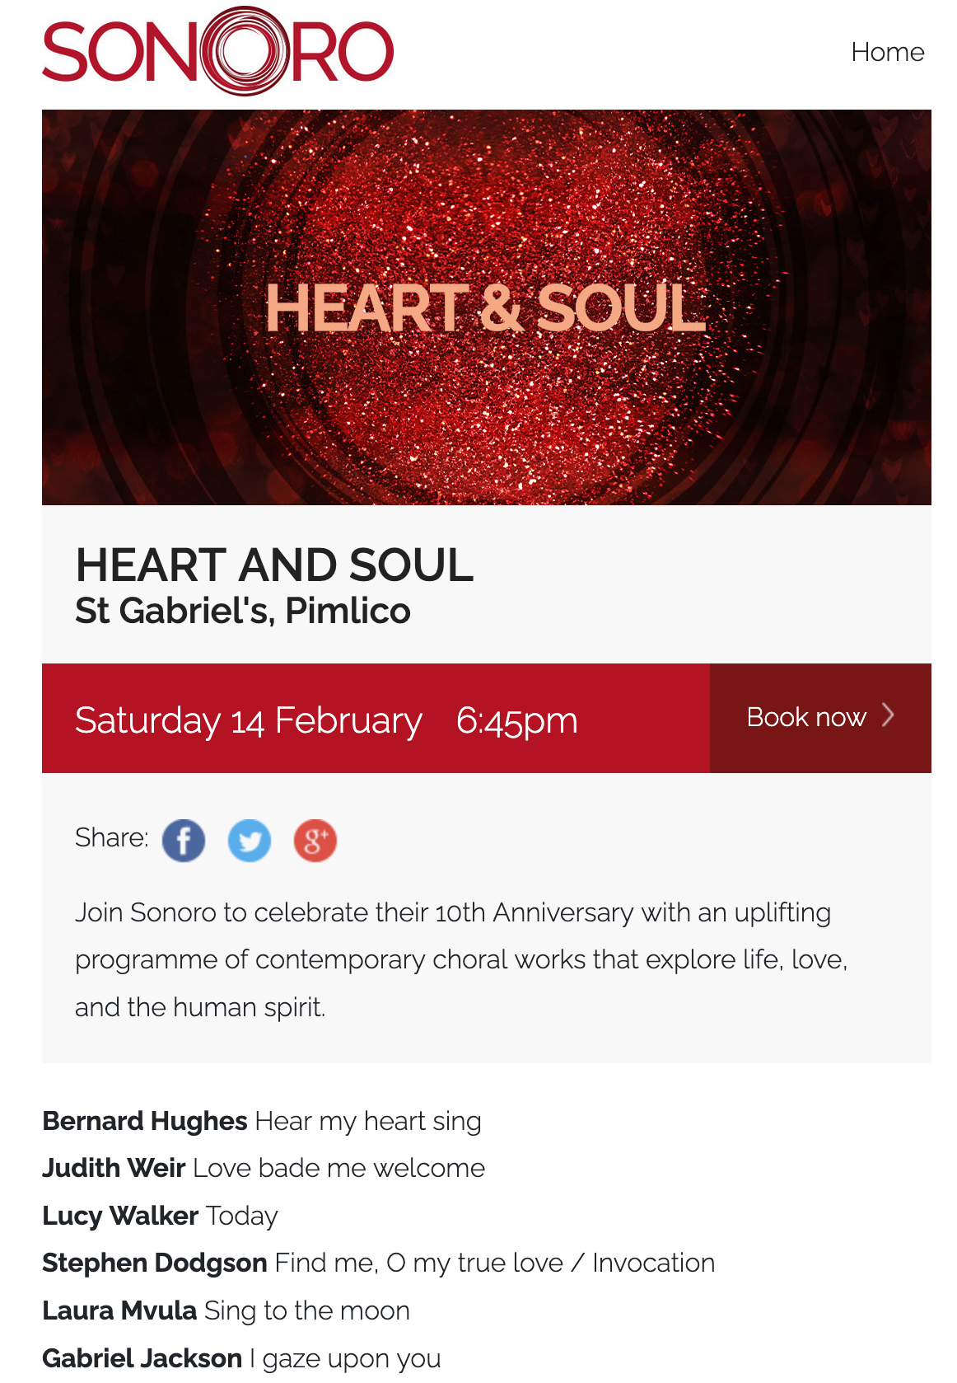Click the Gabriel Jackson programme entry
The image size is (957, 1383).
[x=241, y=1358]
